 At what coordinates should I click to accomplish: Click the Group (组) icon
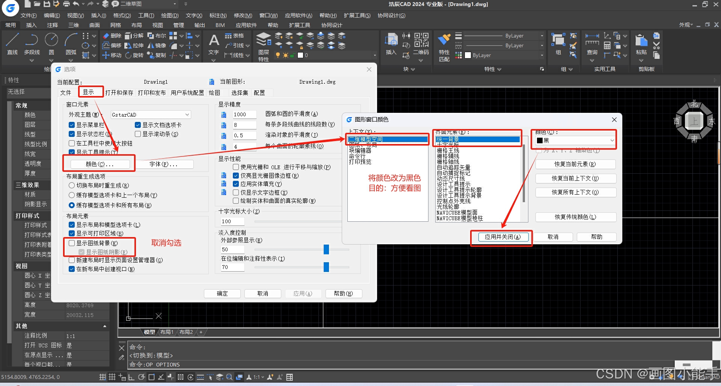point(558,44)
